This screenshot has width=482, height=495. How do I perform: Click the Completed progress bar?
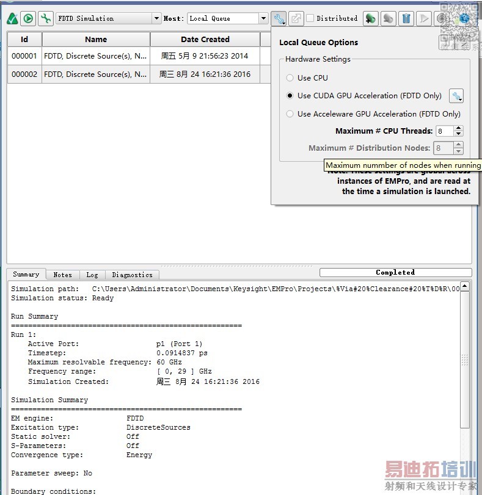tap(395, 272)
